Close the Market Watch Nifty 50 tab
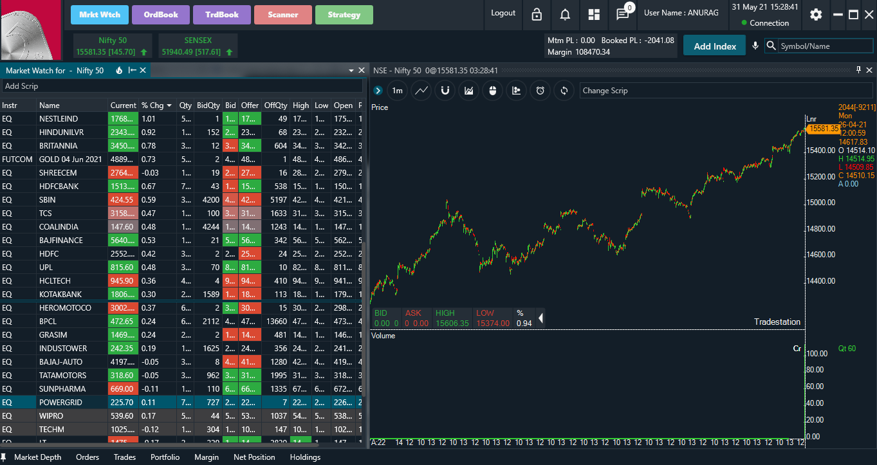The height and width of the screenshot is (465, 877). click(143, 70)
